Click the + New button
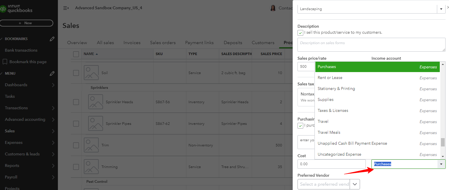 (26, 23)
